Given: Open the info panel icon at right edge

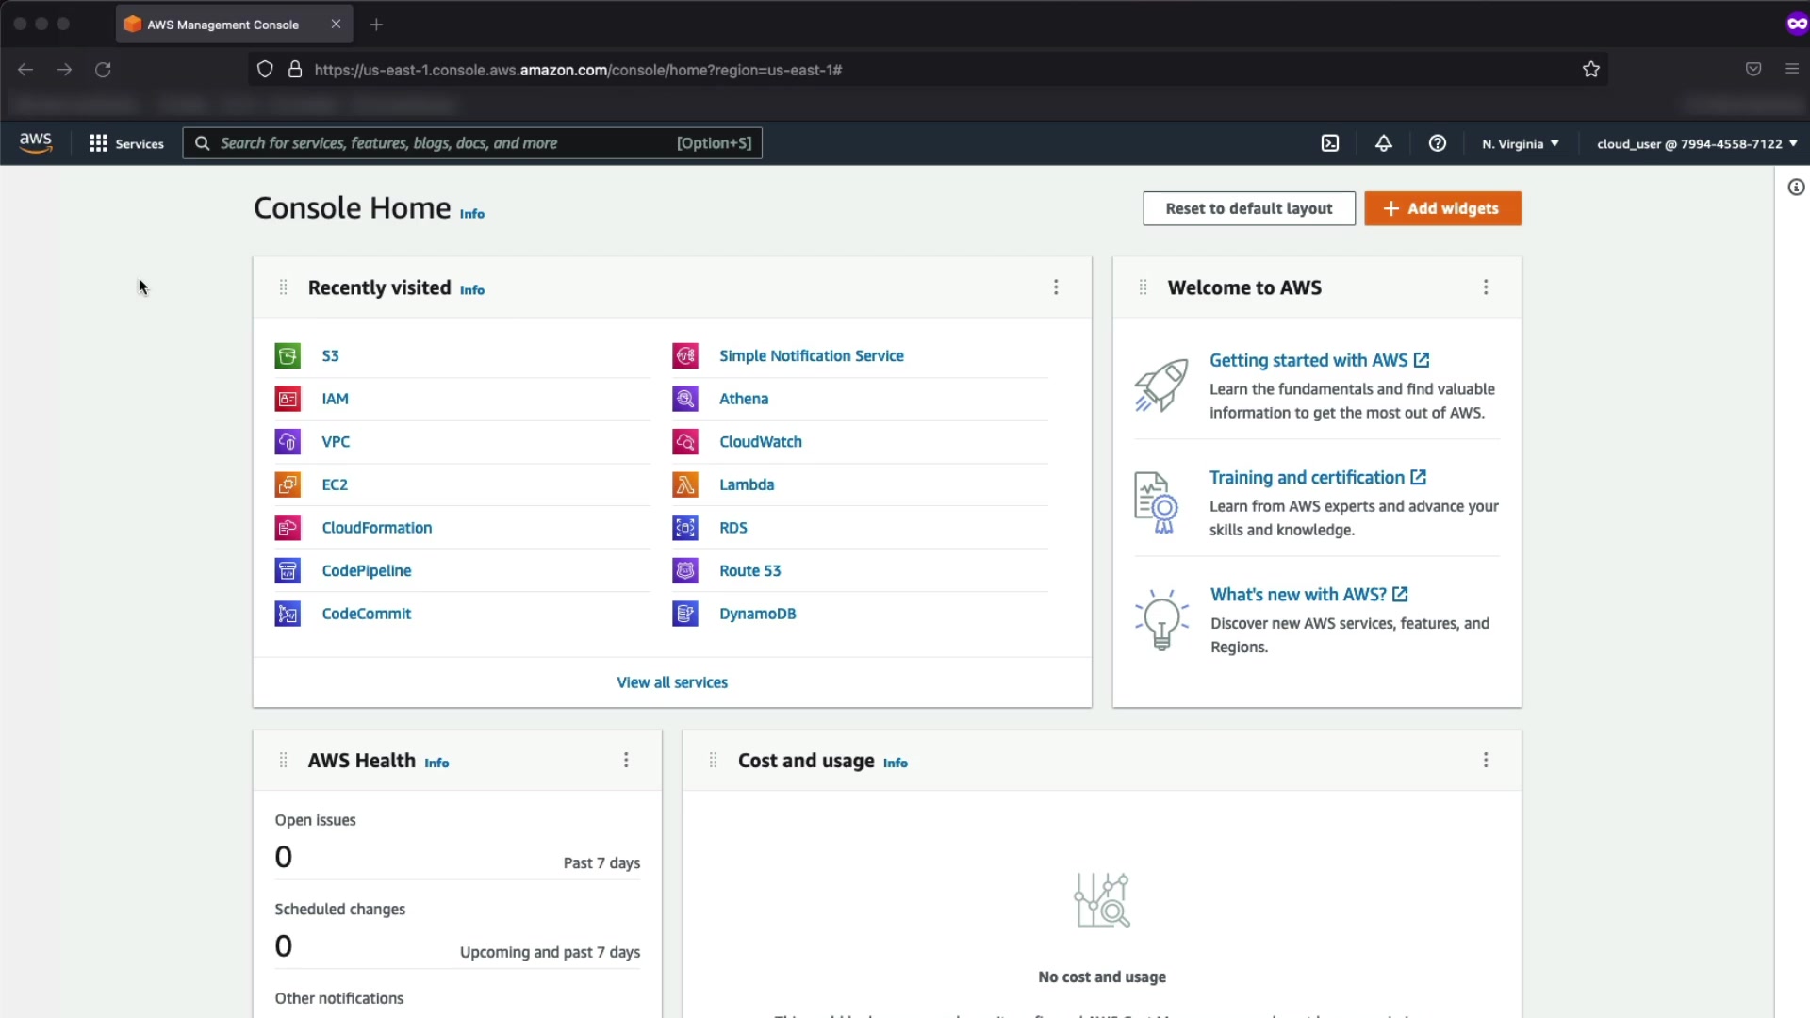Looking at the screenshot, I should click(1796, 188).
